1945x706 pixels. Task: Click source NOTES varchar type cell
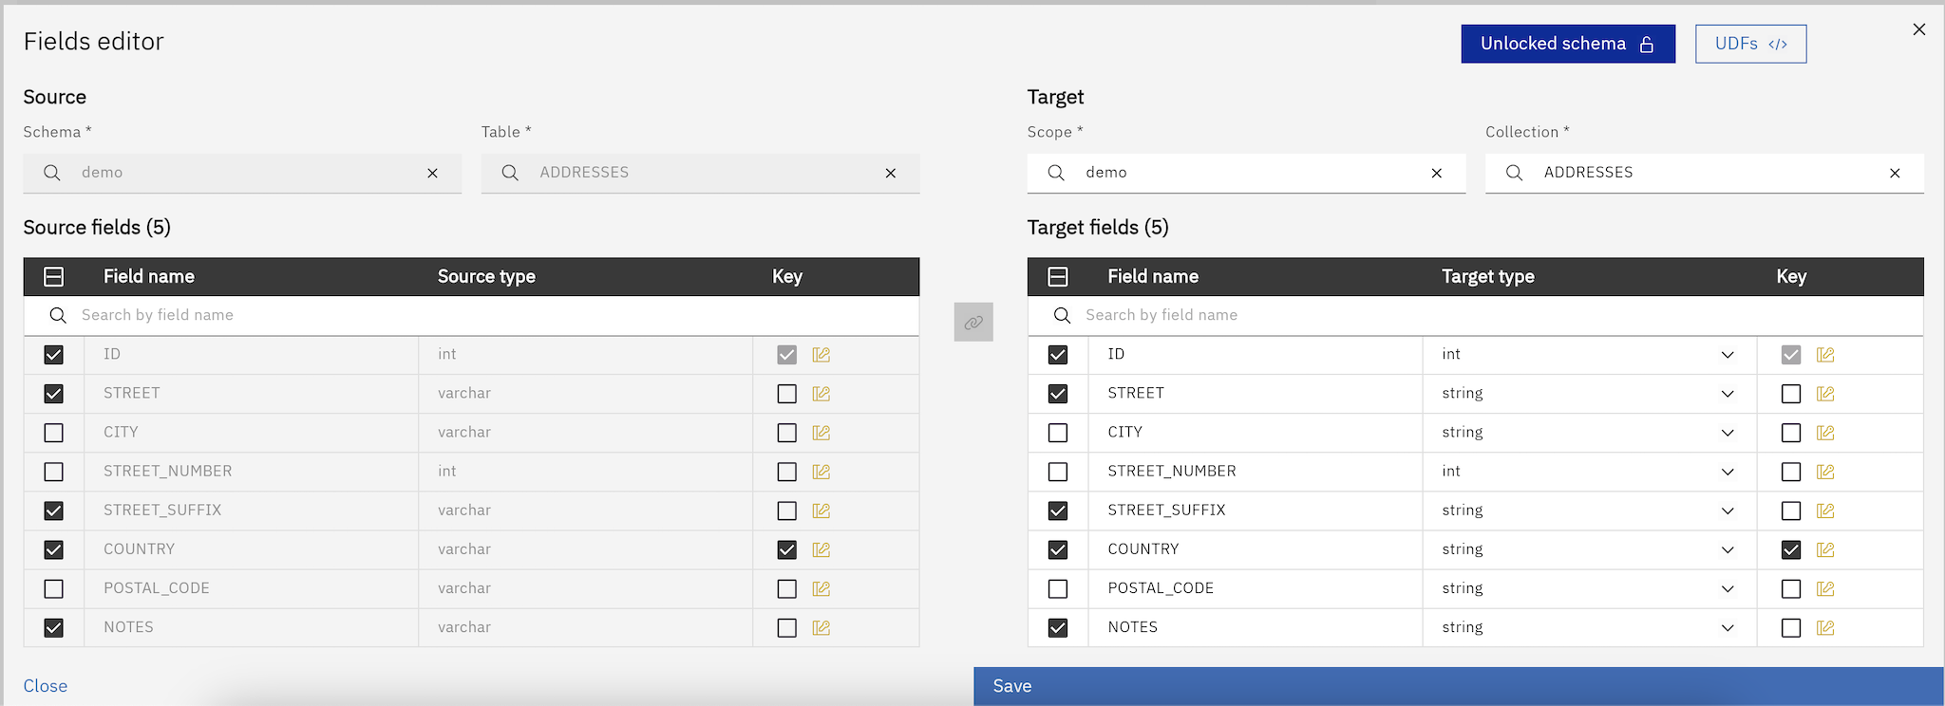586,627
